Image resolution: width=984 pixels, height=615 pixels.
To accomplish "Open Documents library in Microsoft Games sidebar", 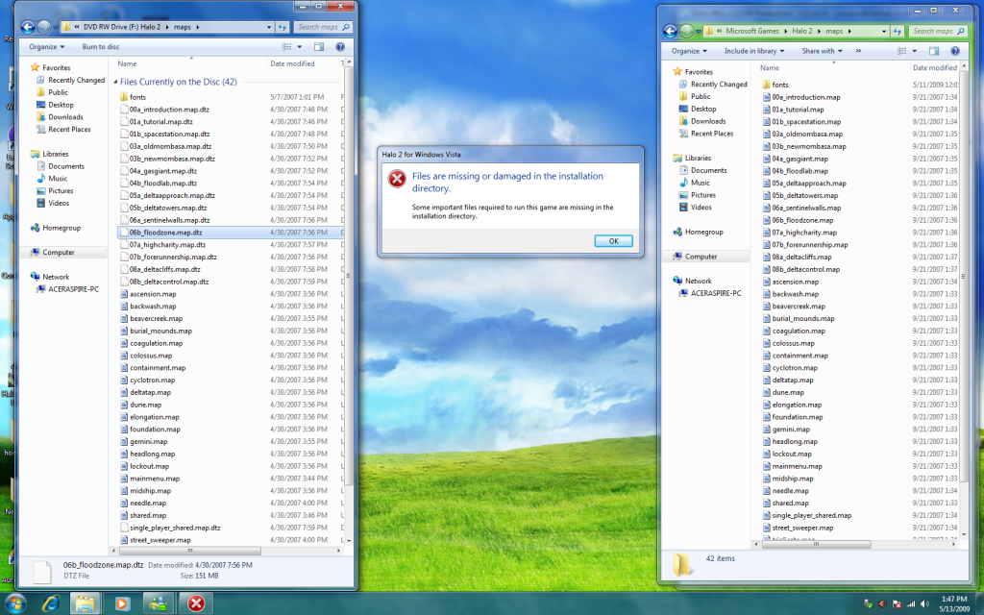I will coord(708,170).
